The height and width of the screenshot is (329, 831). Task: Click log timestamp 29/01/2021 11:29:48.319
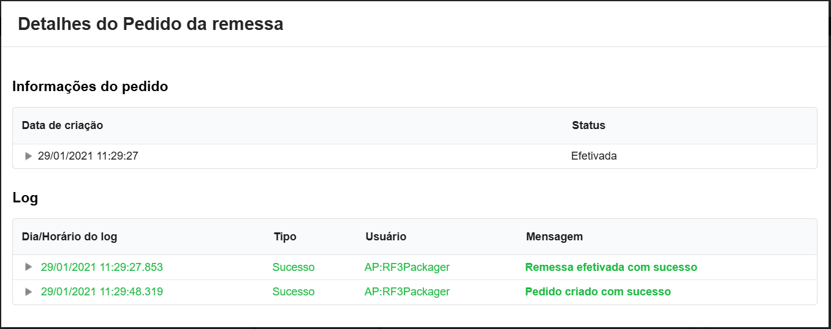tap(102, 292)
